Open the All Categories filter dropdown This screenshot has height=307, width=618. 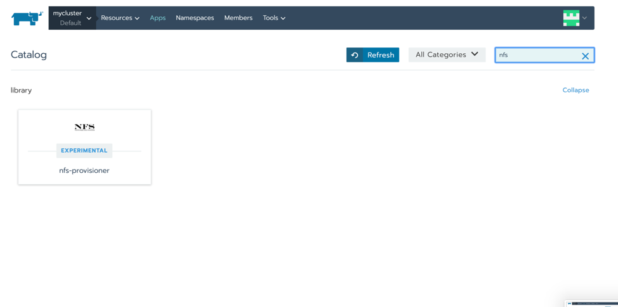pos(447,55)
